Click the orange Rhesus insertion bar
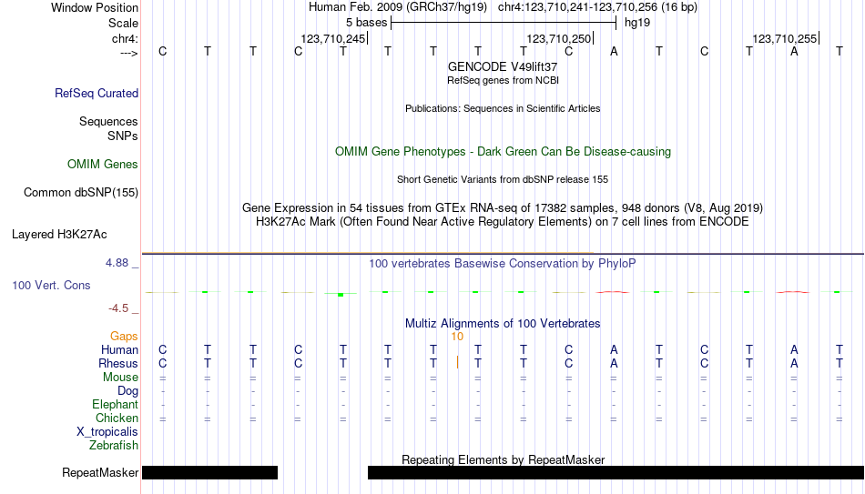Screen dimensions: 865x494 [457, 363]
